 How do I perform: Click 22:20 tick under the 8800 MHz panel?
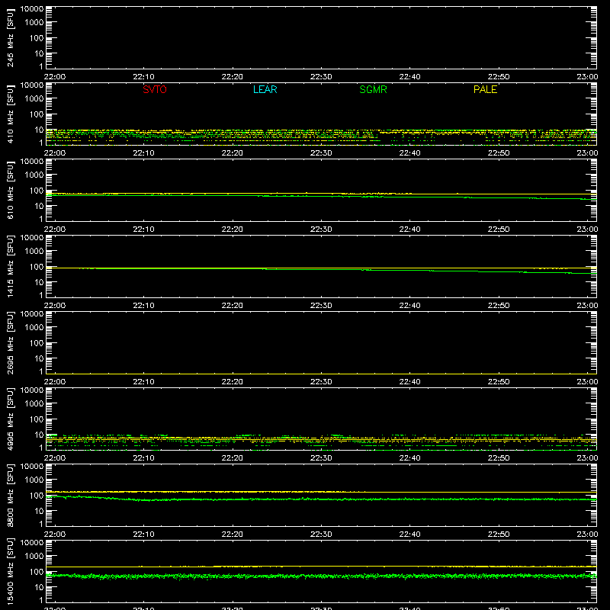pyautogui.click(x=233, y=535)
